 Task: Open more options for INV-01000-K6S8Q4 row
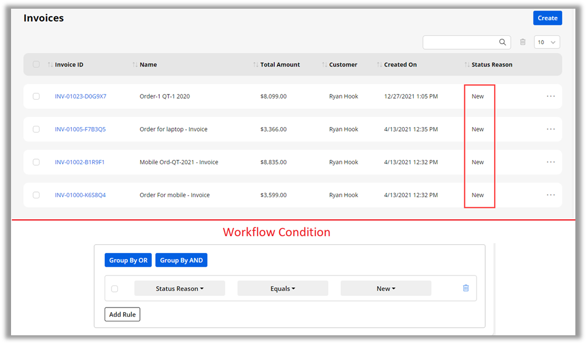point(550,195)
